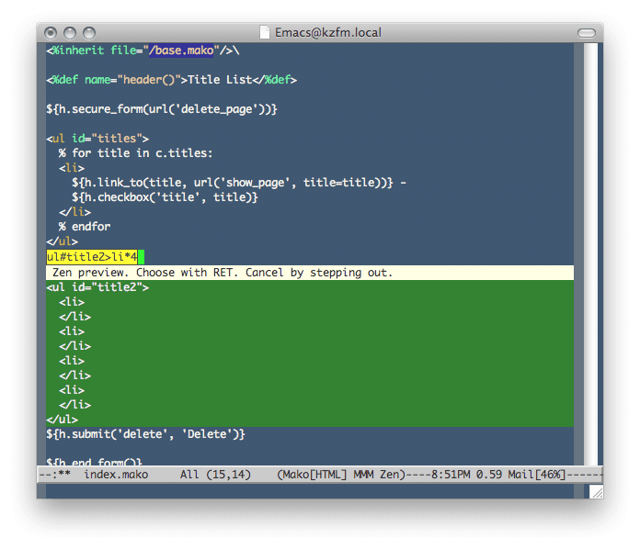Click the vertical scrollbar track
The height and width of the screenshot is (549, 640).
(590, 253)
